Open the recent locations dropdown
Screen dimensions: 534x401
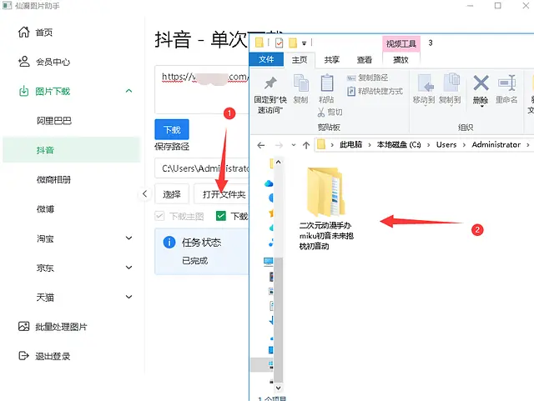click(294, 145)
